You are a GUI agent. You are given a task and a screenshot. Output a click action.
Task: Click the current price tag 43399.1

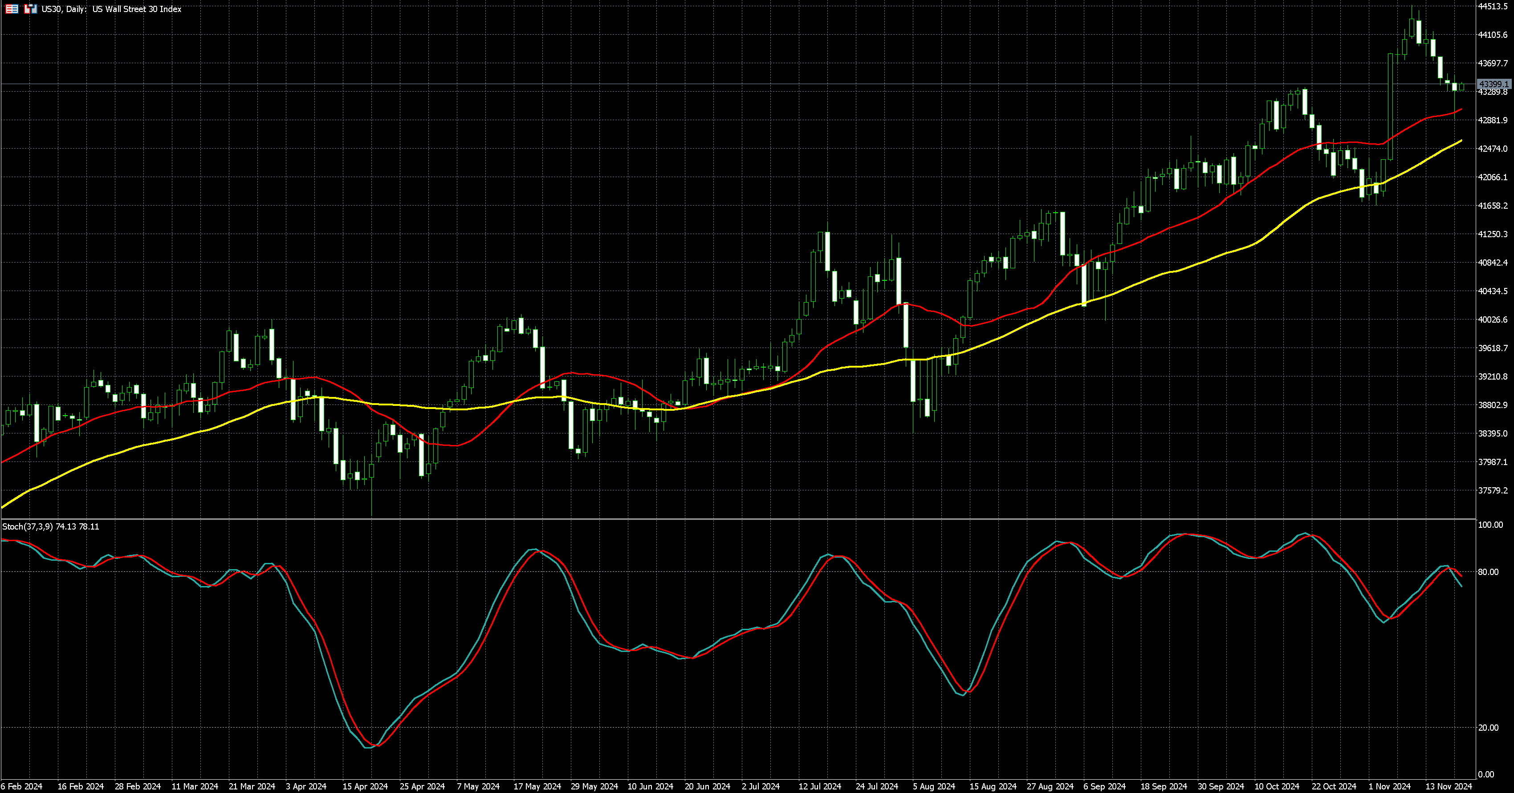pyautogui.click(x=1494, y=84)
